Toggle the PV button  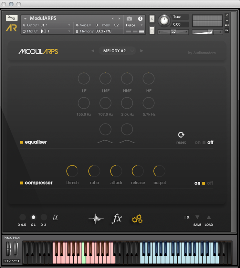[227, 30]
